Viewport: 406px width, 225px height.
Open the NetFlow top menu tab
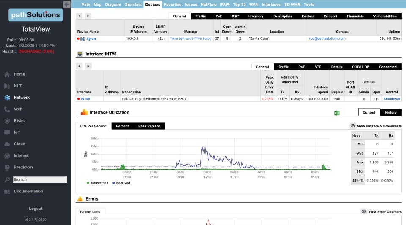coord(208,5)
